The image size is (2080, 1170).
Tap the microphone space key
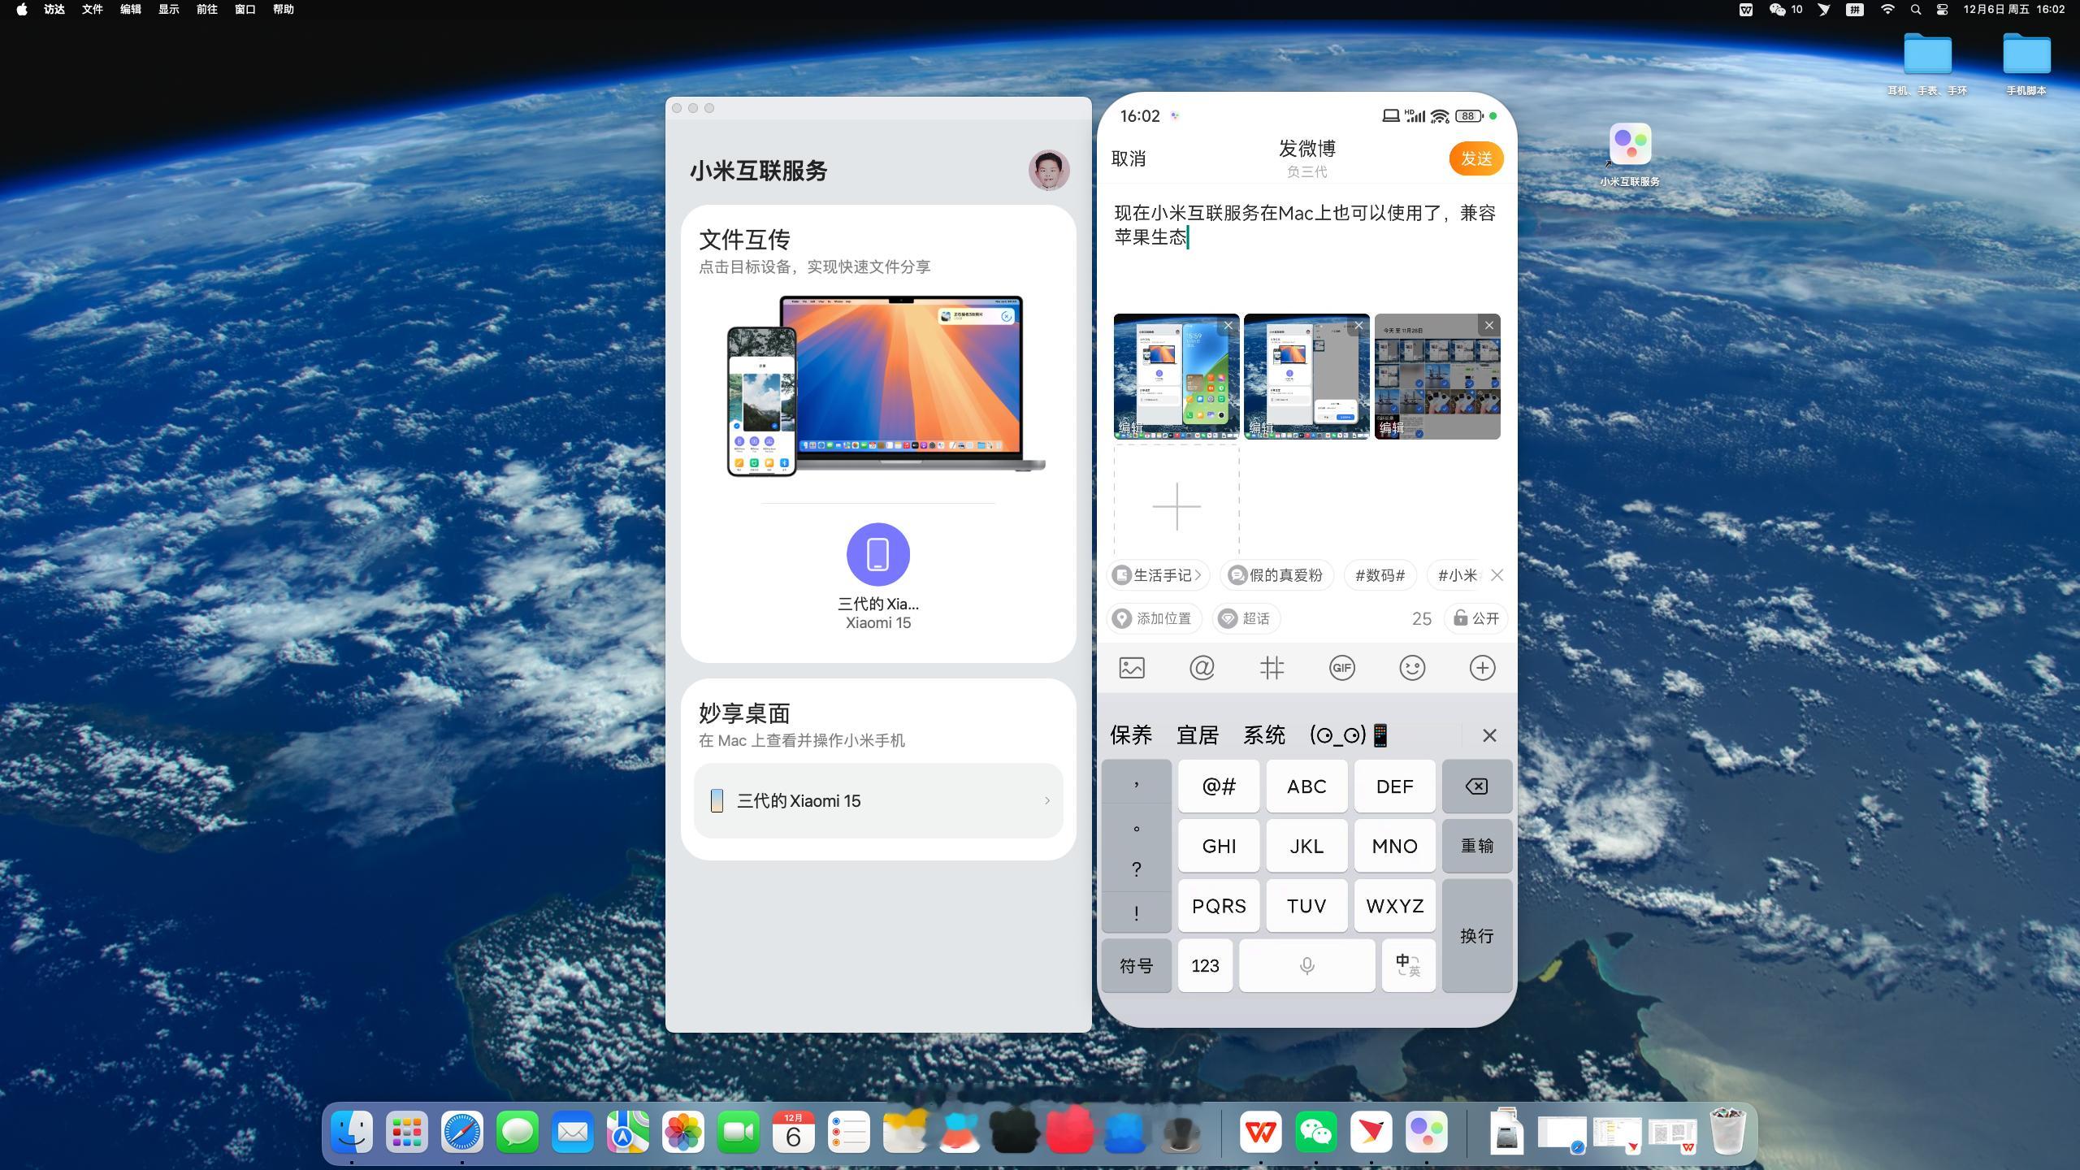coord(1306,965)
